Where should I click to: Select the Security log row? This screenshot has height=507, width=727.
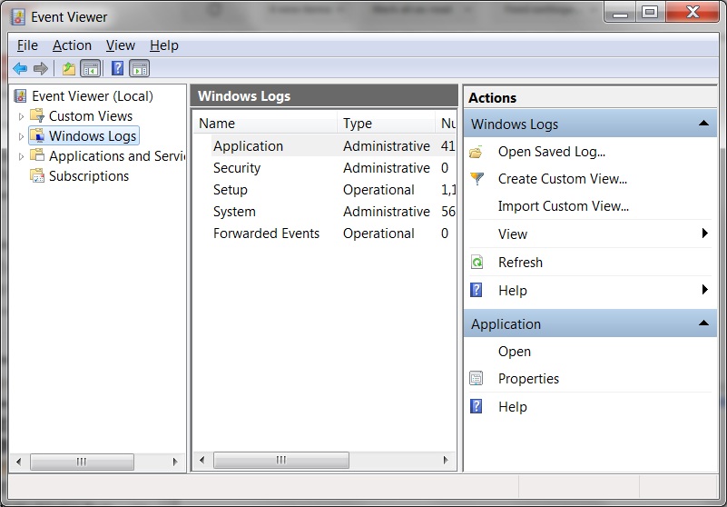point(325,167)
